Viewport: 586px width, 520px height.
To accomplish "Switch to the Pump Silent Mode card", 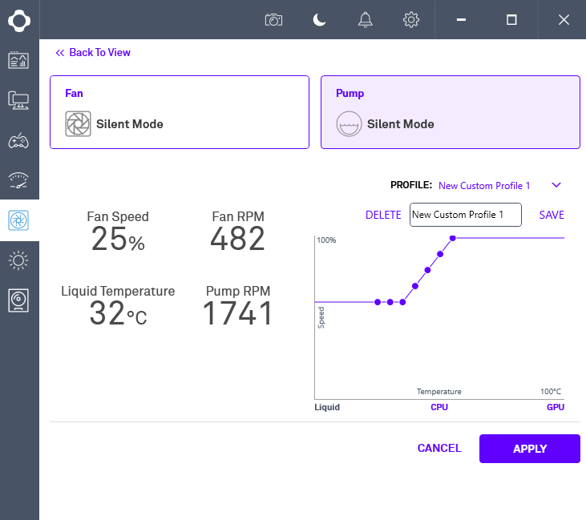I will [450, 112].
